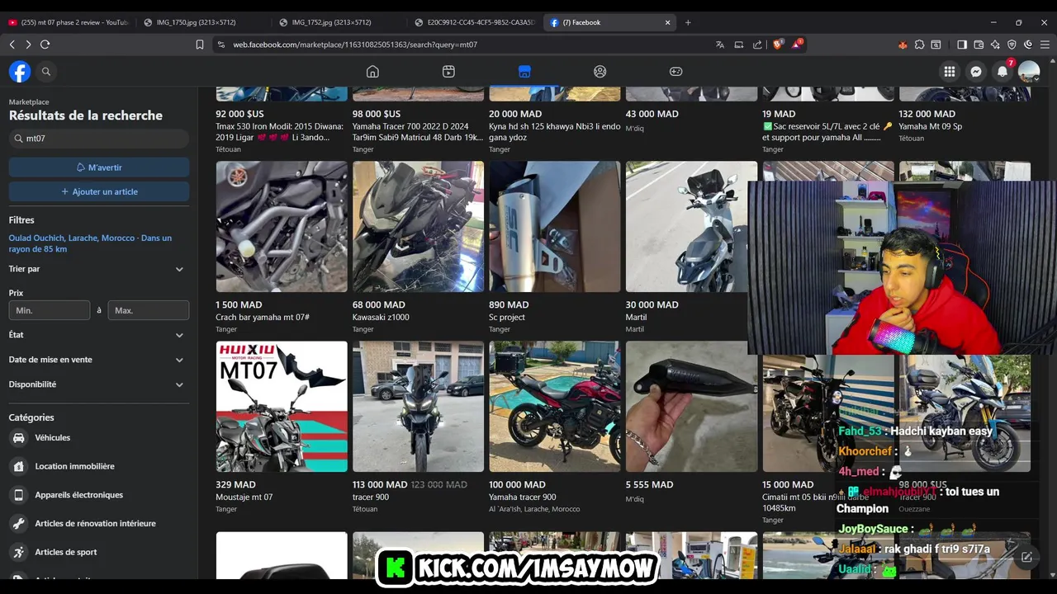The height and width of the screenshot is (594, 1057).
Task: Open the Messenger chat icon
Action: pyautogui.click(x=976, y=72)
